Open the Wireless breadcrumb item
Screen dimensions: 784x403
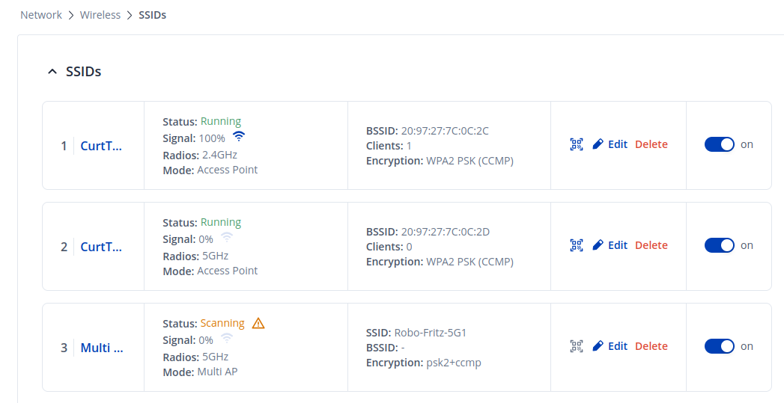(100, 15)
